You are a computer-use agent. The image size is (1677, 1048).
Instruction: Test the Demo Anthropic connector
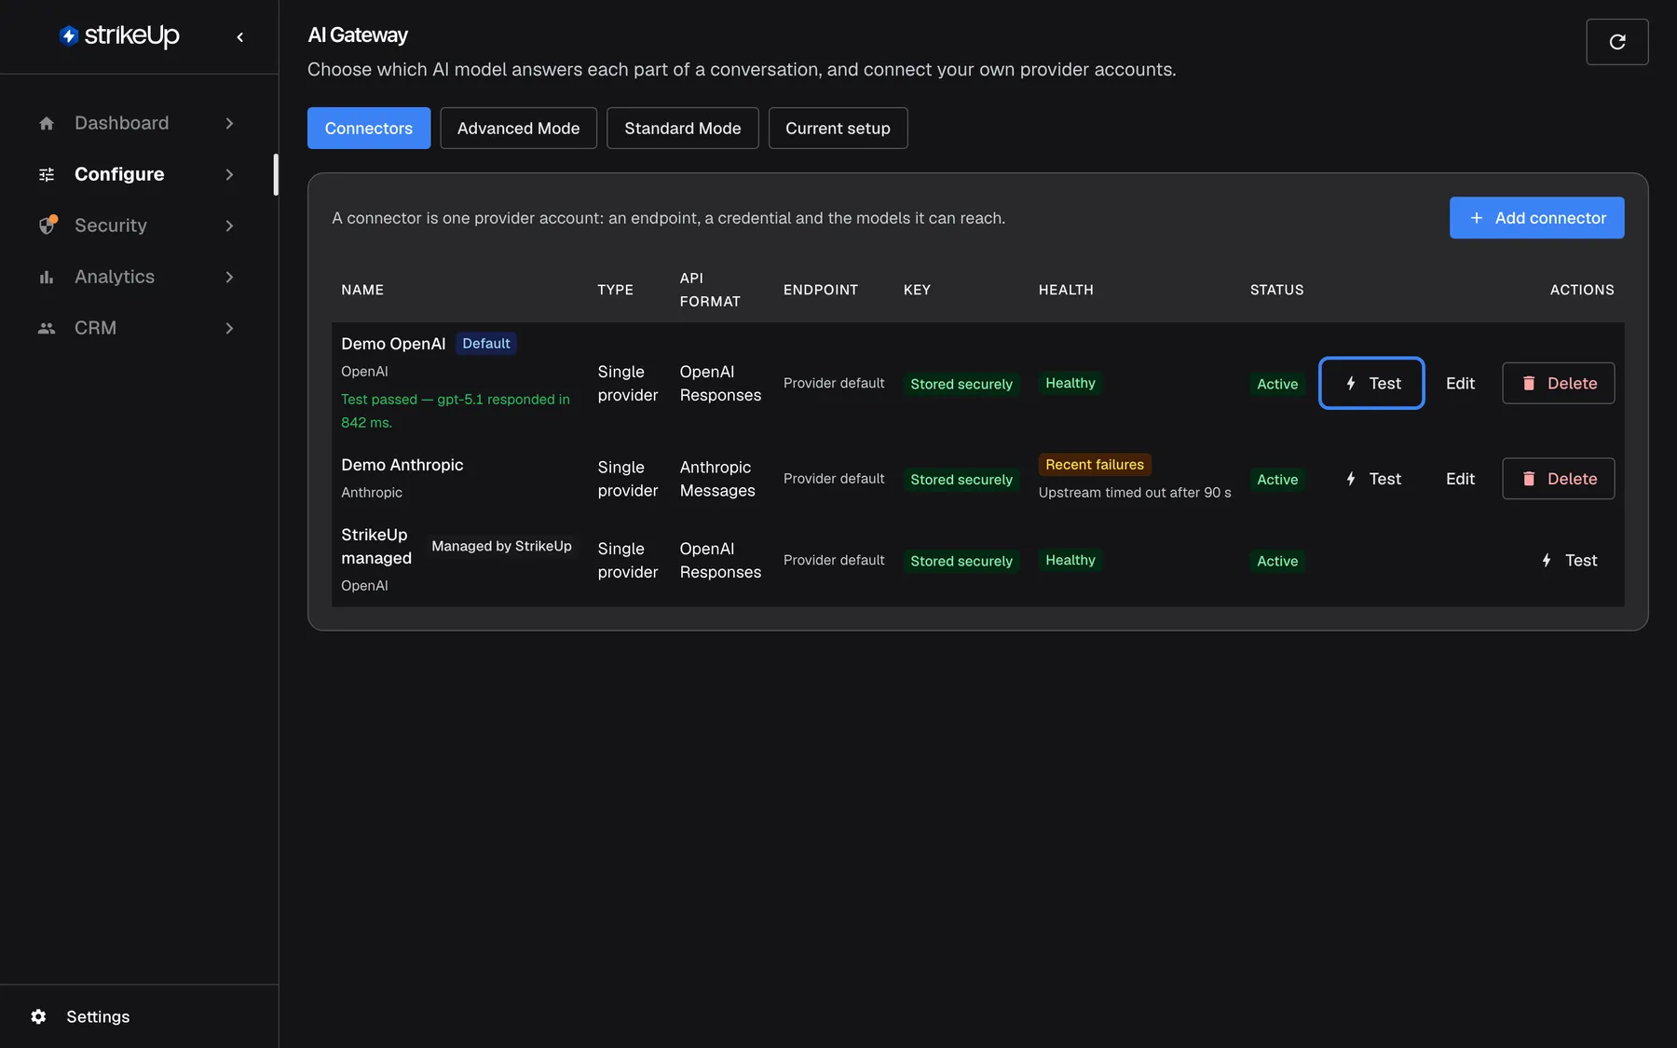[1371, 479]
